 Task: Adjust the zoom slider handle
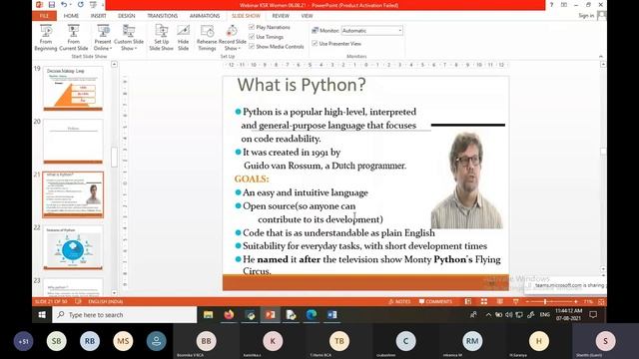(545, 301)
